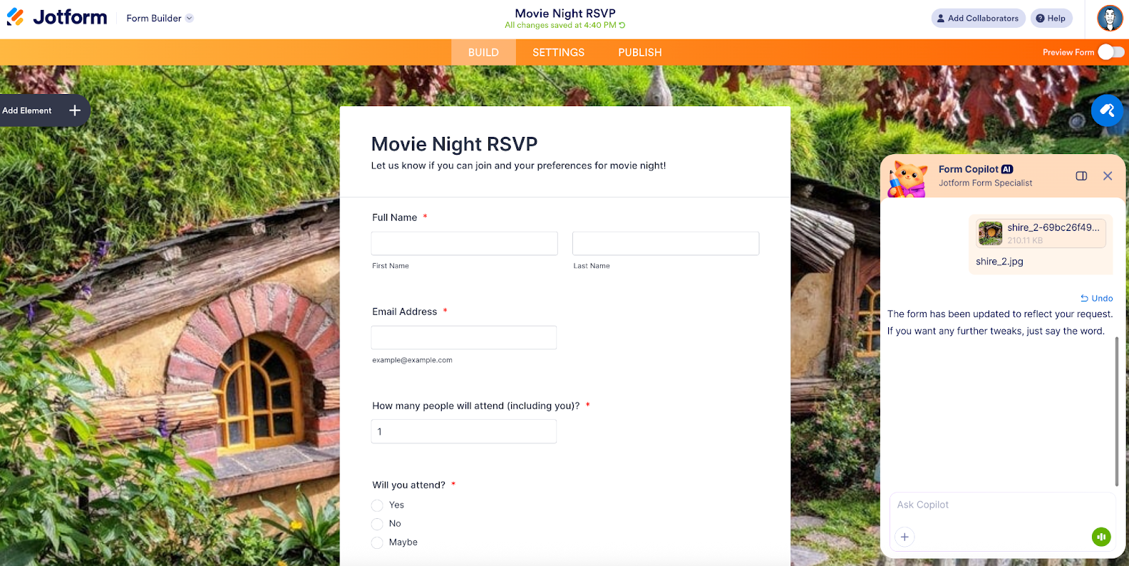The height and width of the screenshot is (566, 1129).
Task: Click the example@example.com hint text
Action: click(412, 360)
